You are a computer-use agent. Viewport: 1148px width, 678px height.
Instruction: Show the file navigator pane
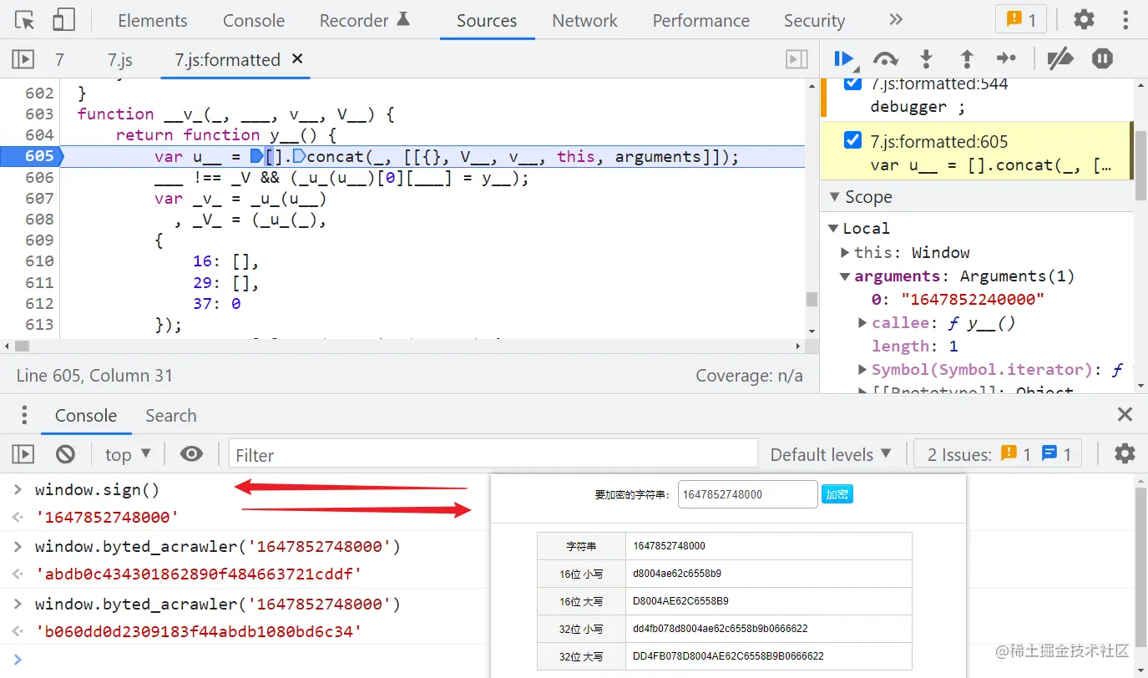pyautogui.click(x=23, y=59)
